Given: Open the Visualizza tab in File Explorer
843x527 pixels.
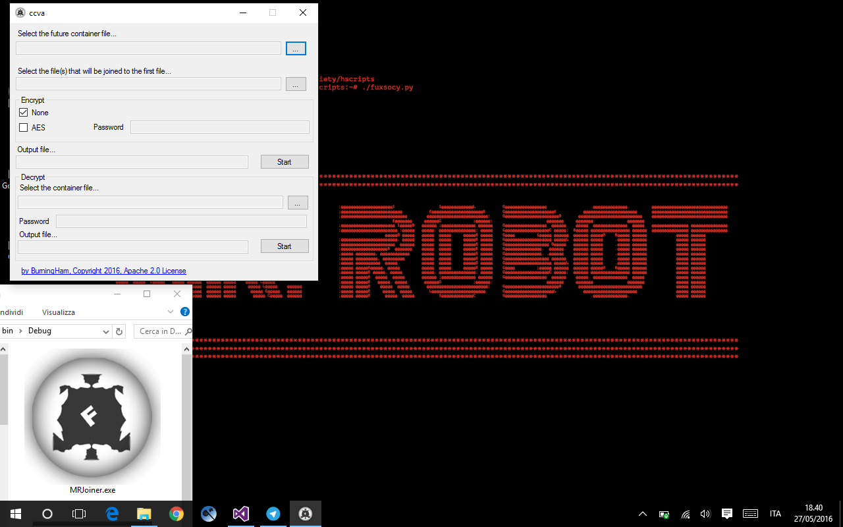Looking at the screenshot, I should pyautogui.click(x=59, y=312).
